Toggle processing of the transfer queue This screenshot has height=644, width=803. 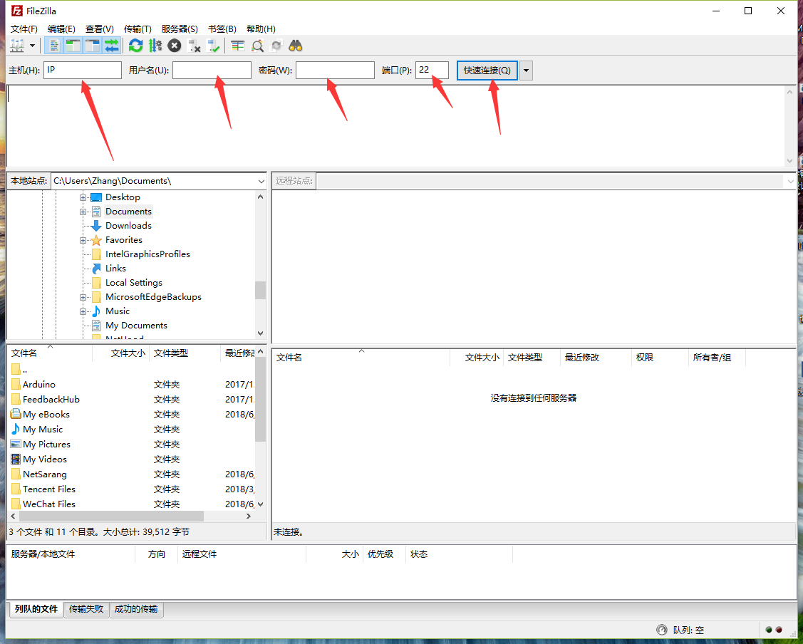point(155,46)
